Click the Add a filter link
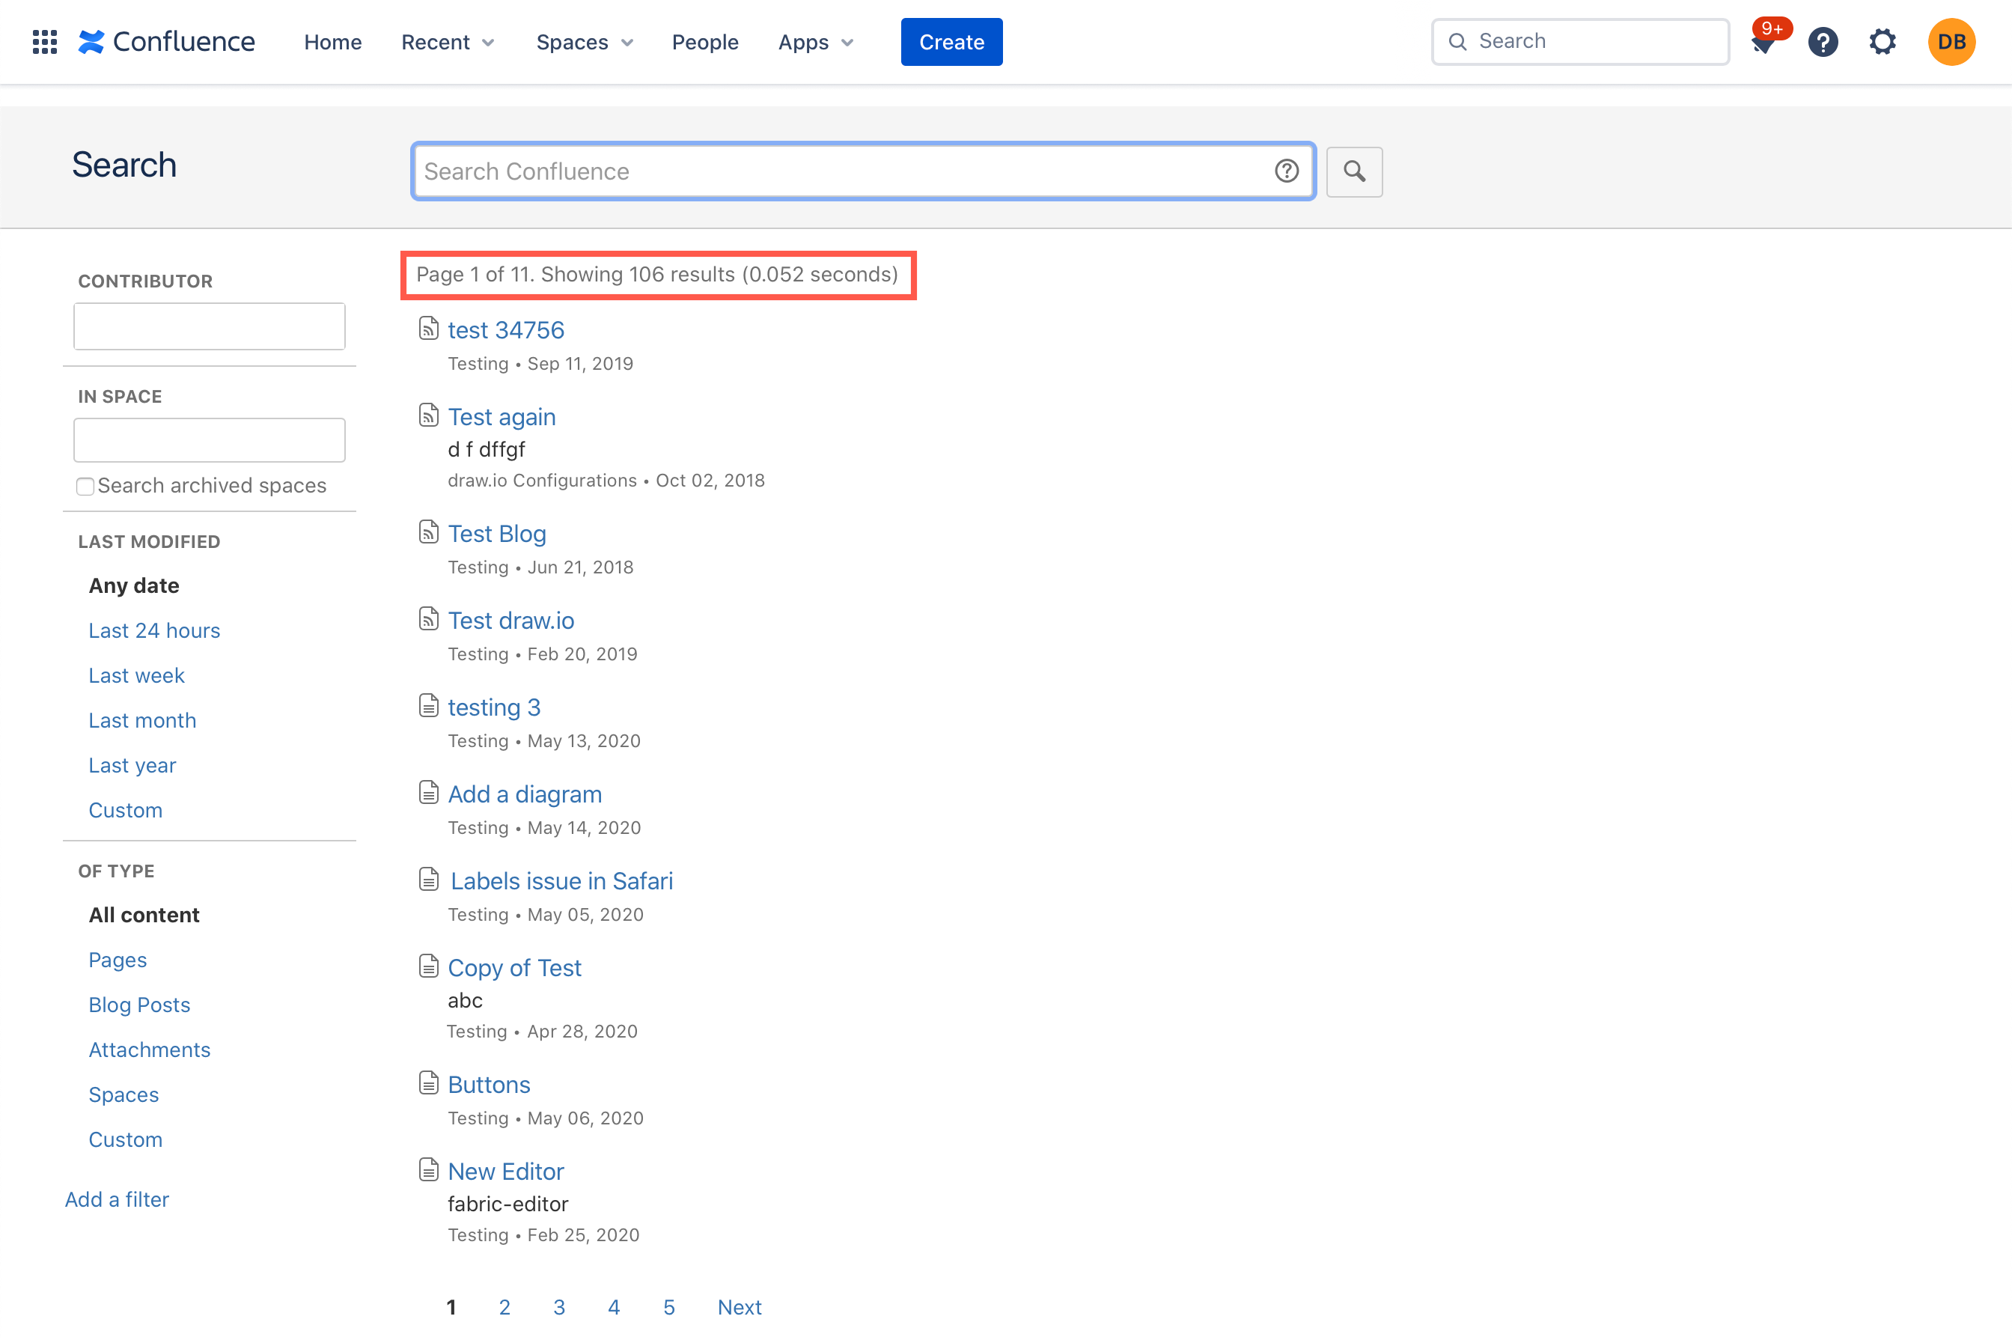 (116, 1199)
